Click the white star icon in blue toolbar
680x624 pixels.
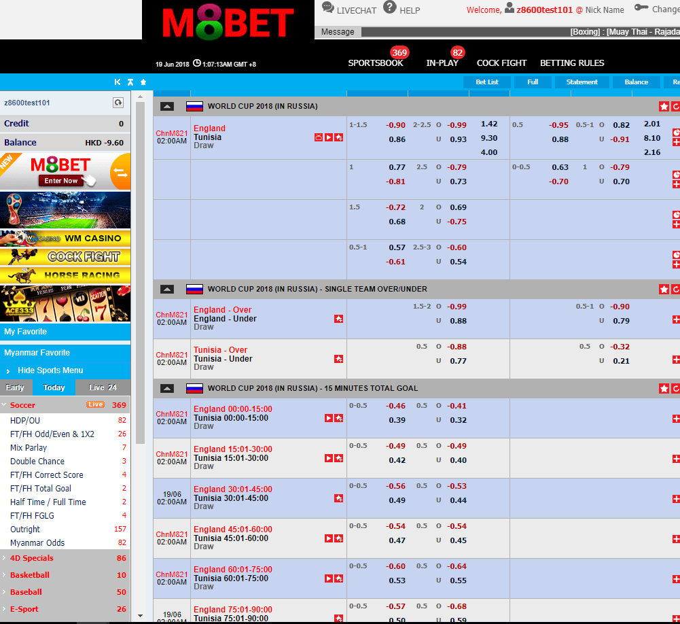[143, 82]
